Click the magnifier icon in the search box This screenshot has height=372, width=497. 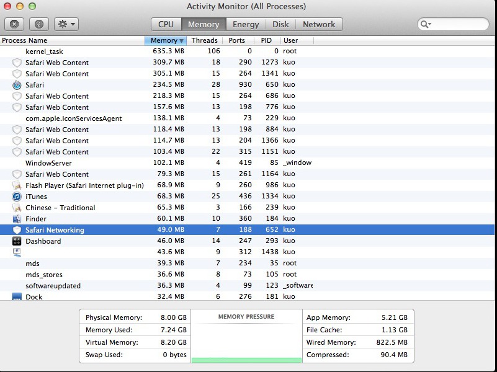tap(425, 24)
